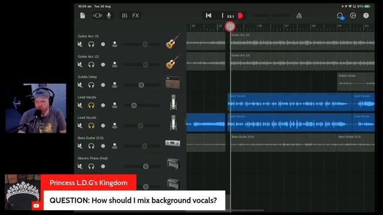Open the track controls mixer icon
The height and width of the screenshot is (215, 383).
click(x=124, y=16)
